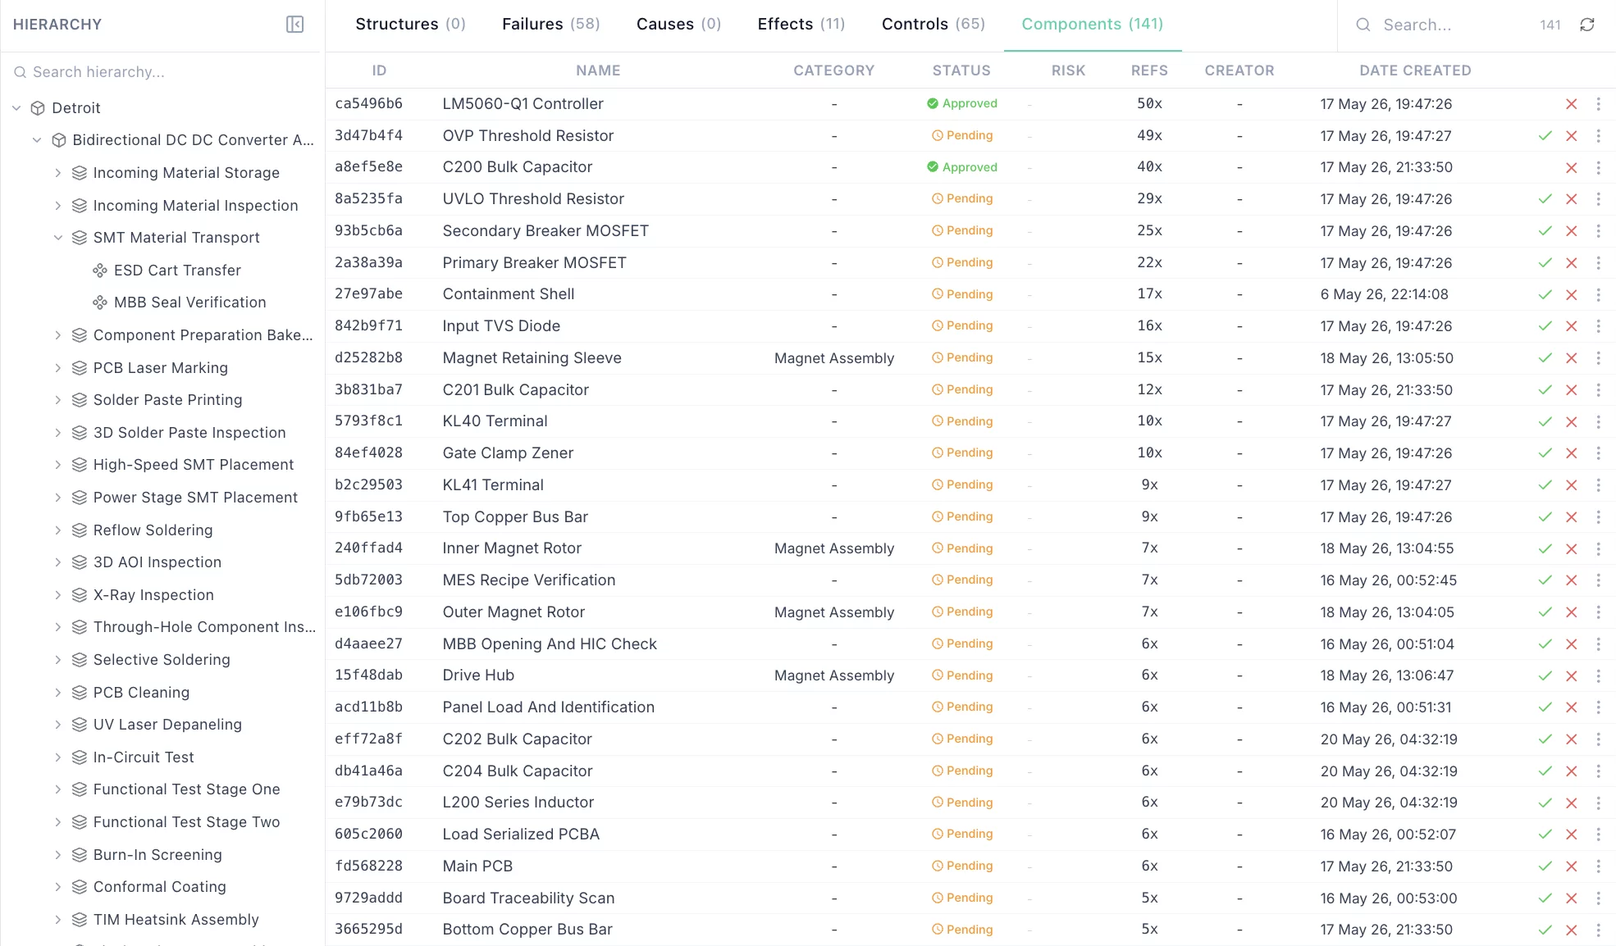Image resolution: width=1616 pixels, height=946 pixels.
Task: Approve the Magnet Retaining Sleeve component
Action: coord(1545,358)
